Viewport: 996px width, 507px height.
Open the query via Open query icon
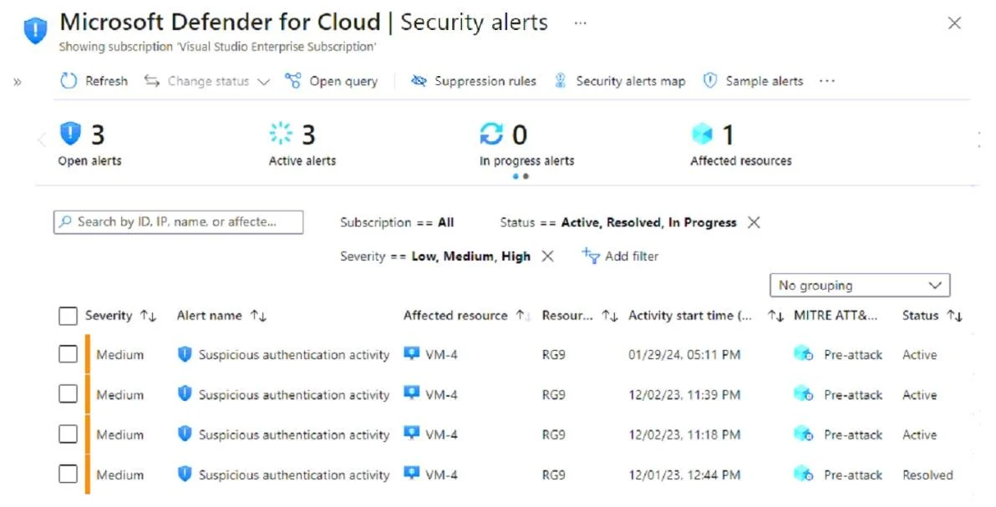tap(292, 81)
